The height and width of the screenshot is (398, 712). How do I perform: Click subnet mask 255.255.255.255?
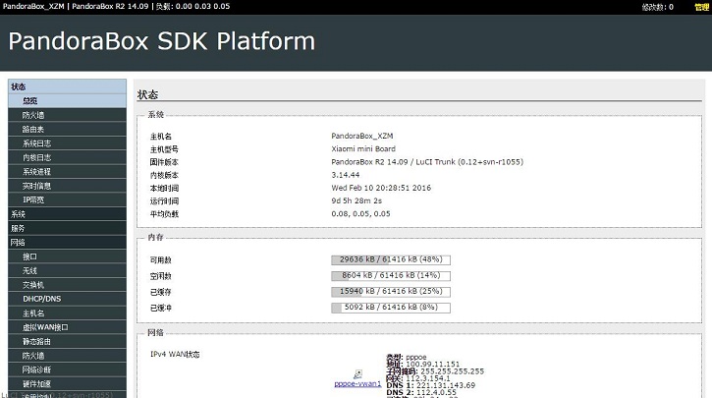453,371
